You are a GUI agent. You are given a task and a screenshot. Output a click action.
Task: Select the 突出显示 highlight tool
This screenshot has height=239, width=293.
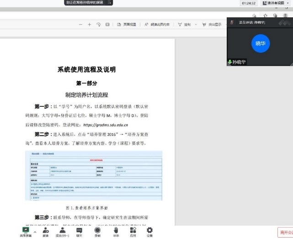pyautogui.click(x=212, y=25)
